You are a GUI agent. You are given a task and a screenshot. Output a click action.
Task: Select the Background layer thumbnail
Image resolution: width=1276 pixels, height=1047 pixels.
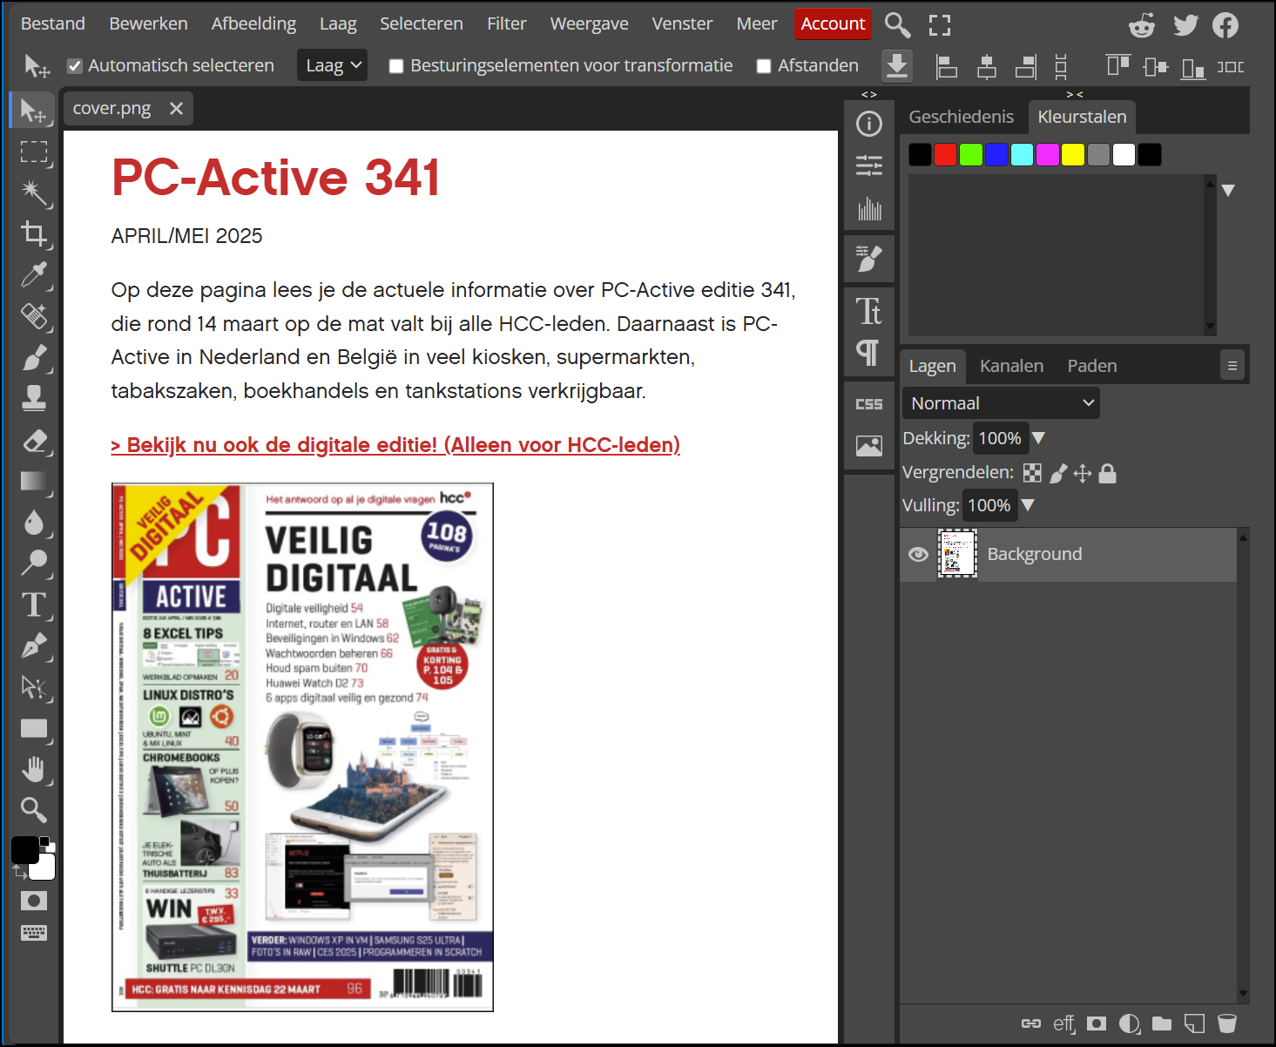(x=957, y=554)
